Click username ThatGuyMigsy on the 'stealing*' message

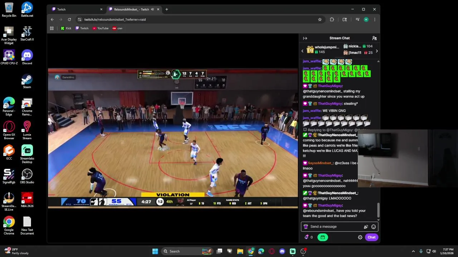[330, 104]
